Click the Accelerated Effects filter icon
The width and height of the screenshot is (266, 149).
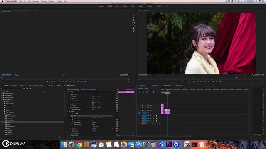(x=24, y=89)
